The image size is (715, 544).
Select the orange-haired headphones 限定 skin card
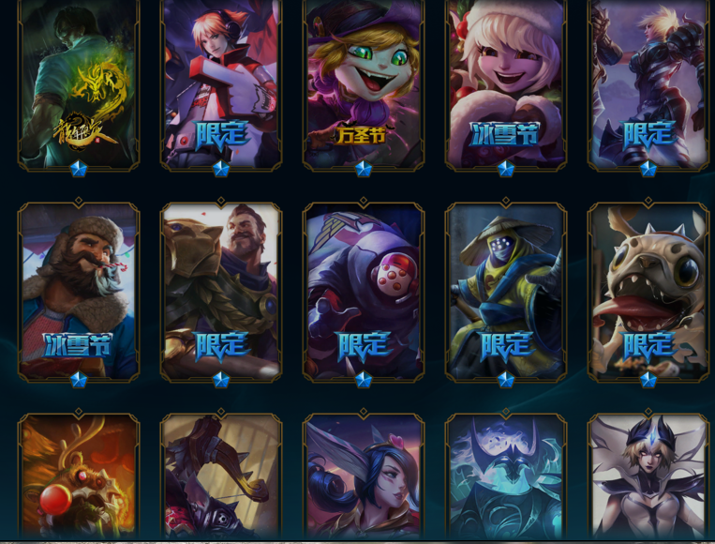pos(221,83)
